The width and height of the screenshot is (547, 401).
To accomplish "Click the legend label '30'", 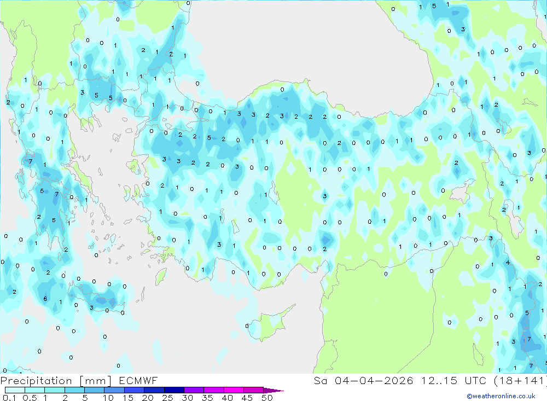I will tap(188, 398).
